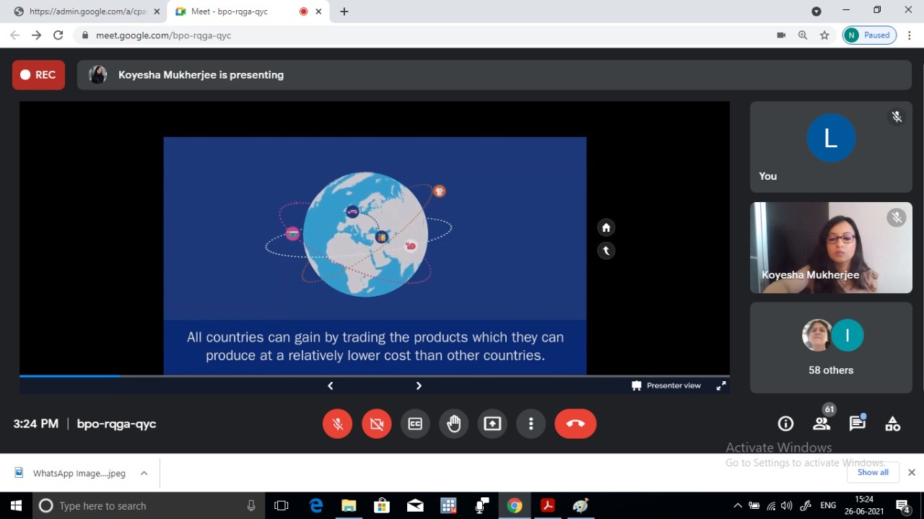The width and height of the screenshot is (924, 519).
Task: Switch to the admin.google.com tab
Action: (x=85, y=12)
